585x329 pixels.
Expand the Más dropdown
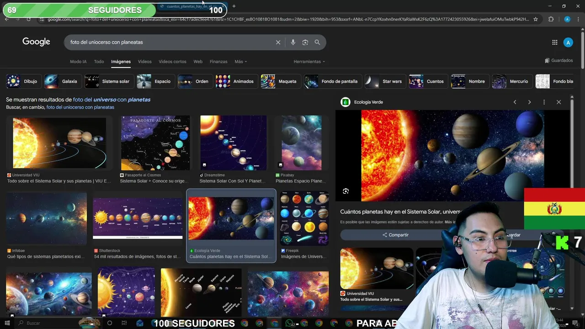(240, 62)
